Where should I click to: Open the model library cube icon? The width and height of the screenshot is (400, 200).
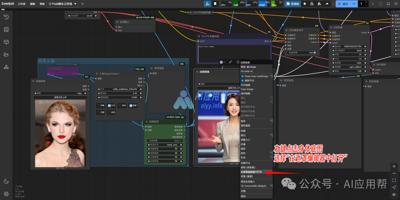coord(6,42)
